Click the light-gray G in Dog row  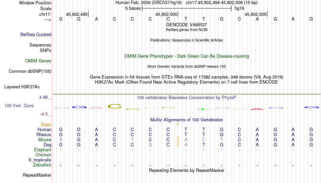click(x=150, y=145)
